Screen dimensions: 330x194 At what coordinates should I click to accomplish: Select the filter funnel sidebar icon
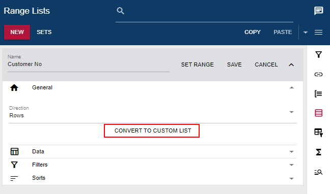tap(318, 54)
